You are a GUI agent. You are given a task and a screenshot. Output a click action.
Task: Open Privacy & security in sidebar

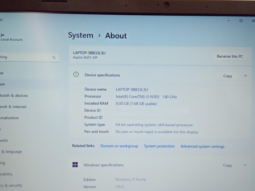(x=11, y=185)
